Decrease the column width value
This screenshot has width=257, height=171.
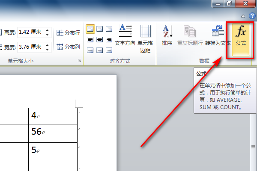pyautogui.click(x=48, y=50)
